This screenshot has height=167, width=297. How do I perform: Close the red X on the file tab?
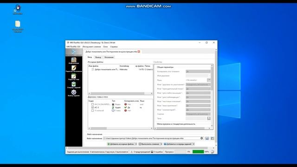pyautogui.click(x=139, y=51)
